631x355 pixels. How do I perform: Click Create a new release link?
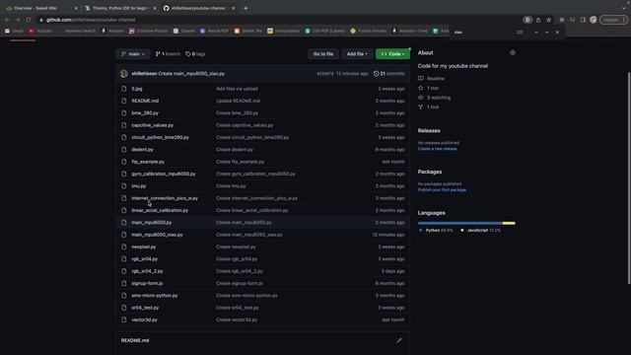click(x=437, y=149)
